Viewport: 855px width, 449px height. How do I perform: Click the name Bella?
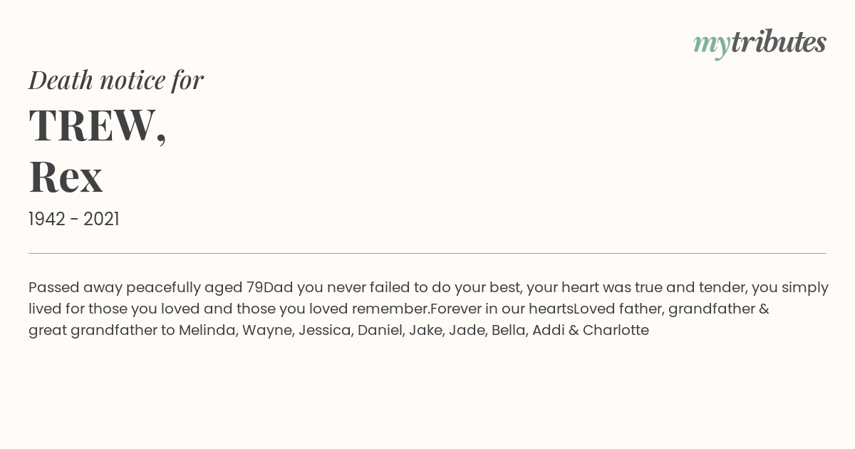(x=510, y=330)
